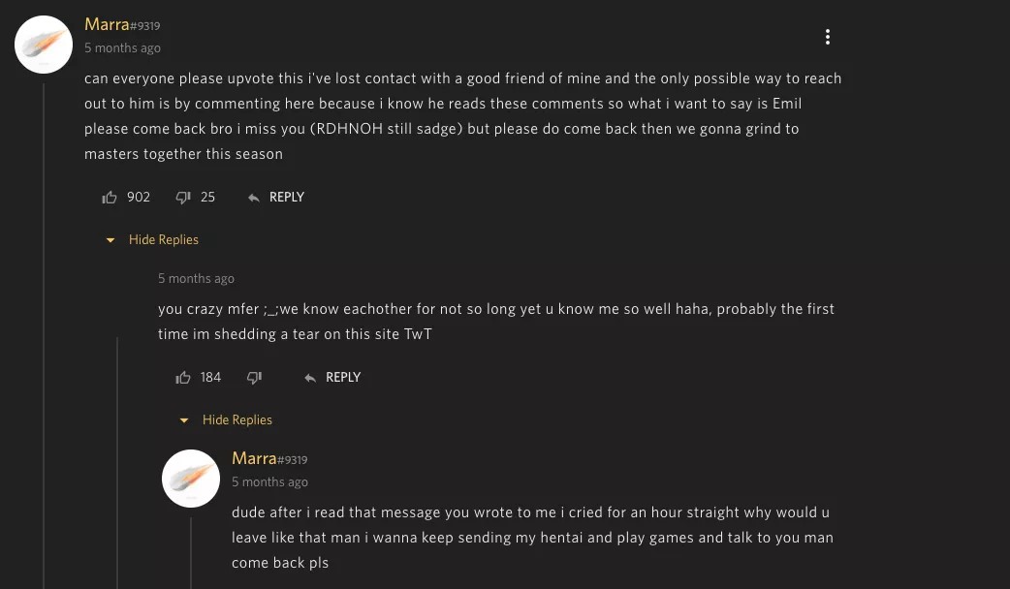The width and height of the screenshot is (1010, 589).
Task: Click reply arrow icon on the 184-like reply
Action: 310,378
